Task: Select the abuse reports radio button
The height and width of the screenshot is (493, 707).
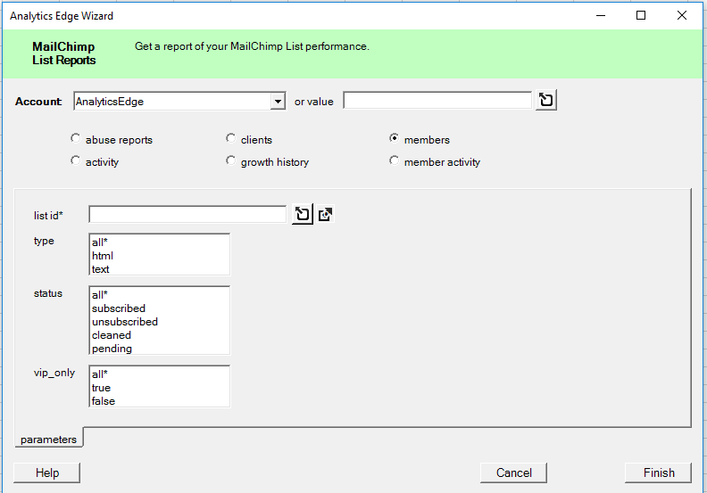Action: (75, 138)
